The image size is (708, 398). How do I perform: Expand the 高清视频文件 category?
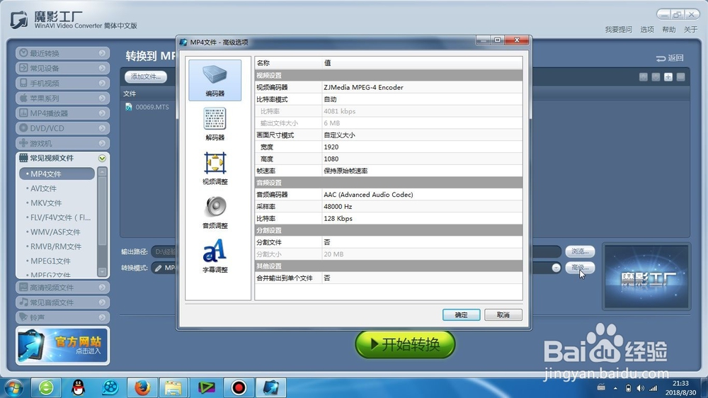click(x=63, y=288)
